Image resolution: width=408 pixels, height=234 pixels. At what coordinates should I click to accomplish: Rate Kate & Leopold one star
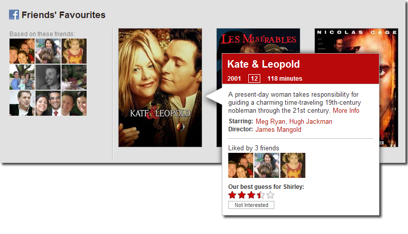pyautogui.click(x=232, y=194)
